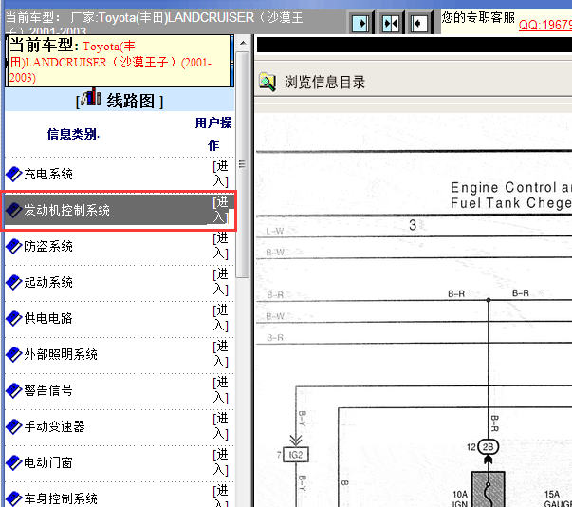Open 进入 link for 供电电路

click(x=221, y=317)
